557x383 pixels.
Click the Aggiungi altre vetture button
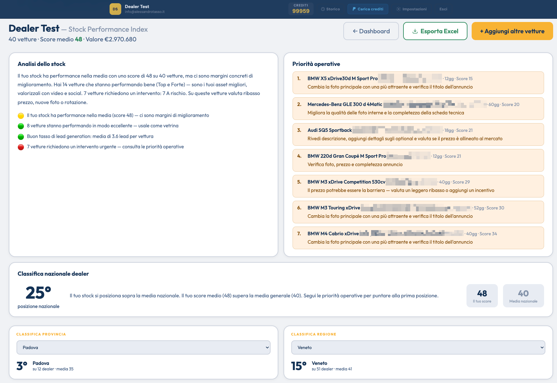[512, 31]
